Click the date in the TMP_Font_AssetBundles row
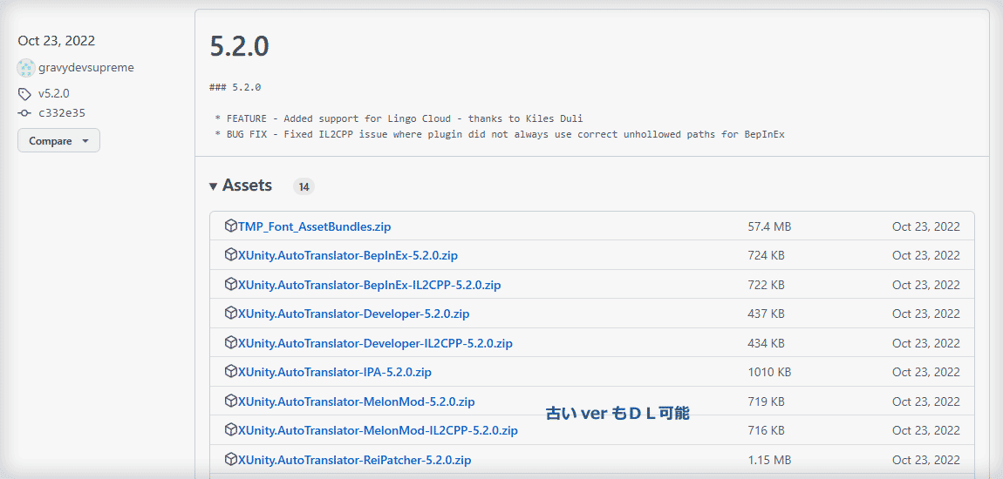This screenshot has width=1003, height=479. (926, 226)
